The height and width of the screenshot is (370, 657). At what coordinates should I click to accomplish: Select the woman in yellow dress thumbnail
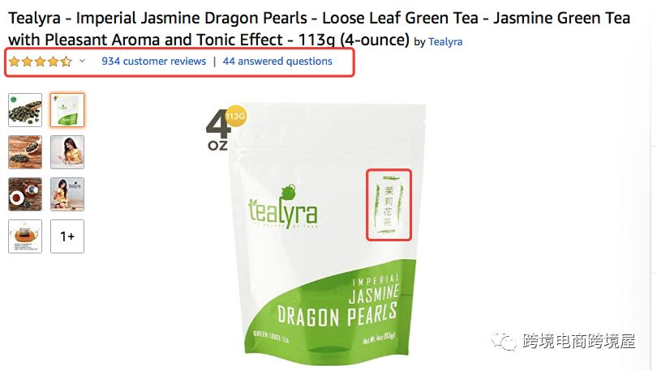point(67,152)
